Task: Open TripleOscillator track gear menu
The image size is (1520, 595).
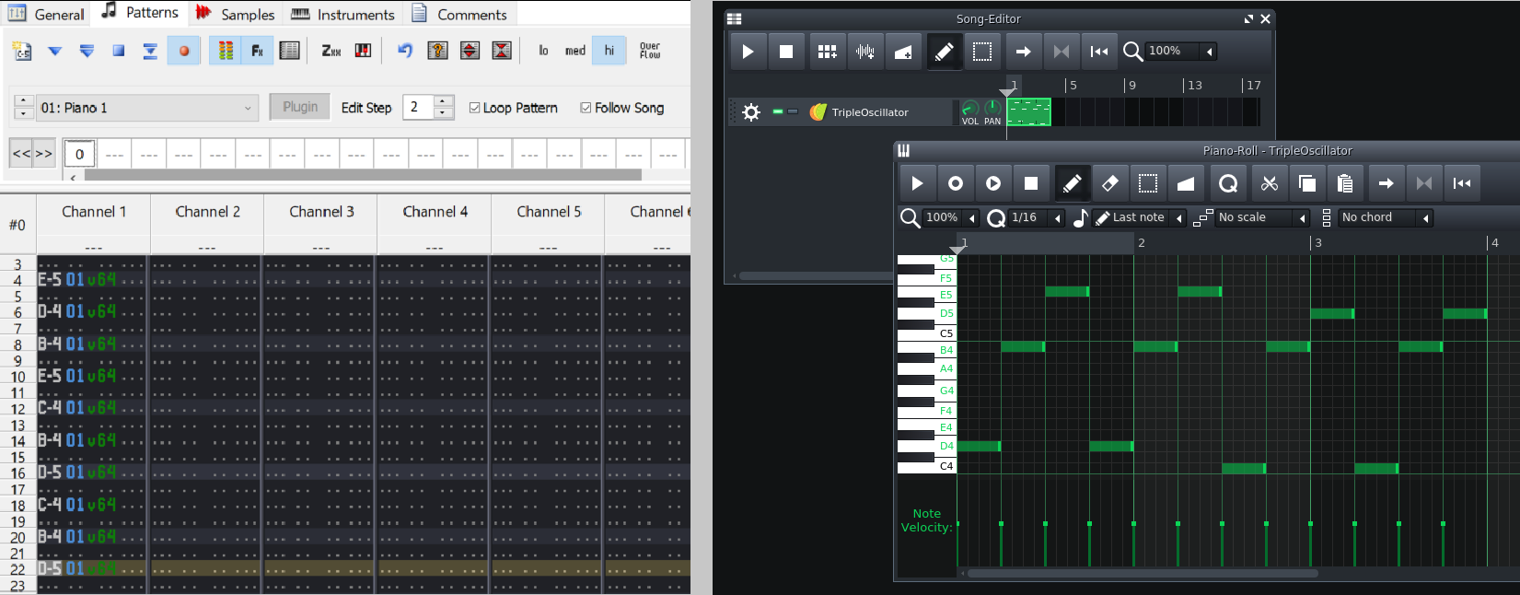Action: click(751, 112)
